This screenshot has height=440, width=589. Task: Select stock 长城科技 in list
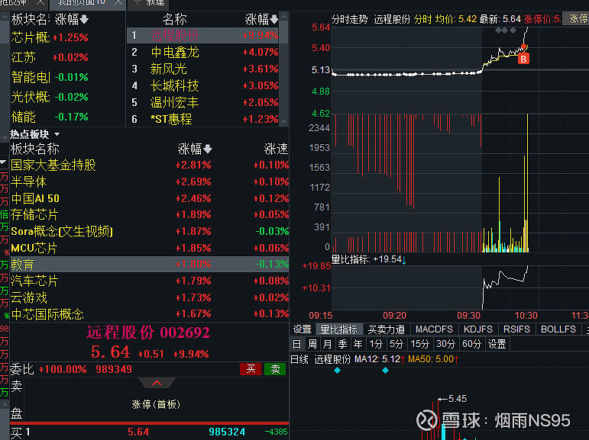click(203, 86)
